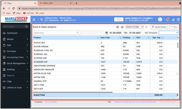Open the MAIN STORE dropdown
The image size is (182, 109).
pyautogui.click(x=135, y=27)
